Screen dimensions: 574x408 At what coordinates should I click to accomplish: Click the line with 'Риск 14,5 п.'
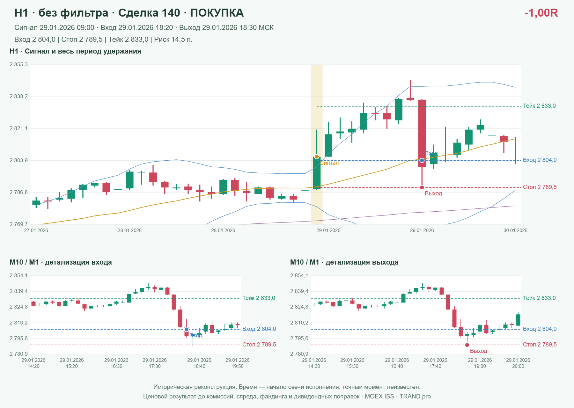pyautogui.click(x=103, y=40)
